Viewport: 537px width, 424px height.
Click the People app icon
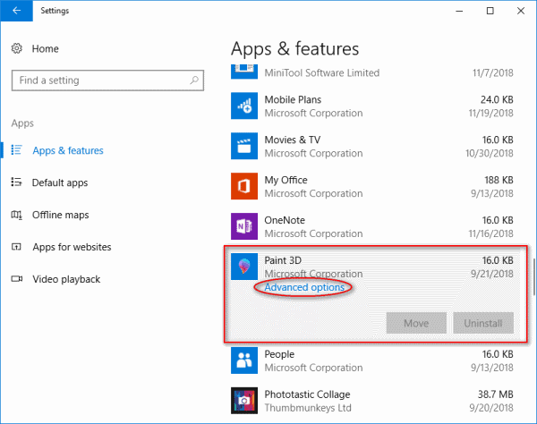coord(244,360)
